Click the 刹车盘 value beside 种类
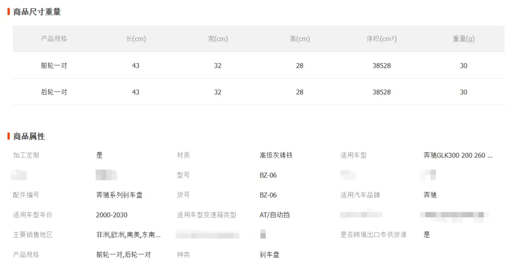505x269 pixels. [269, 255]
